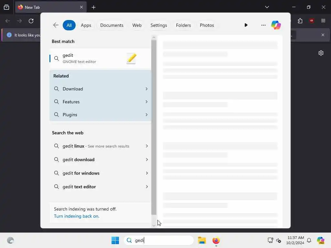Open the Firefox extensions puzzle icon
This screenshot has width=331, height=248.
click(x=300, y=21)
